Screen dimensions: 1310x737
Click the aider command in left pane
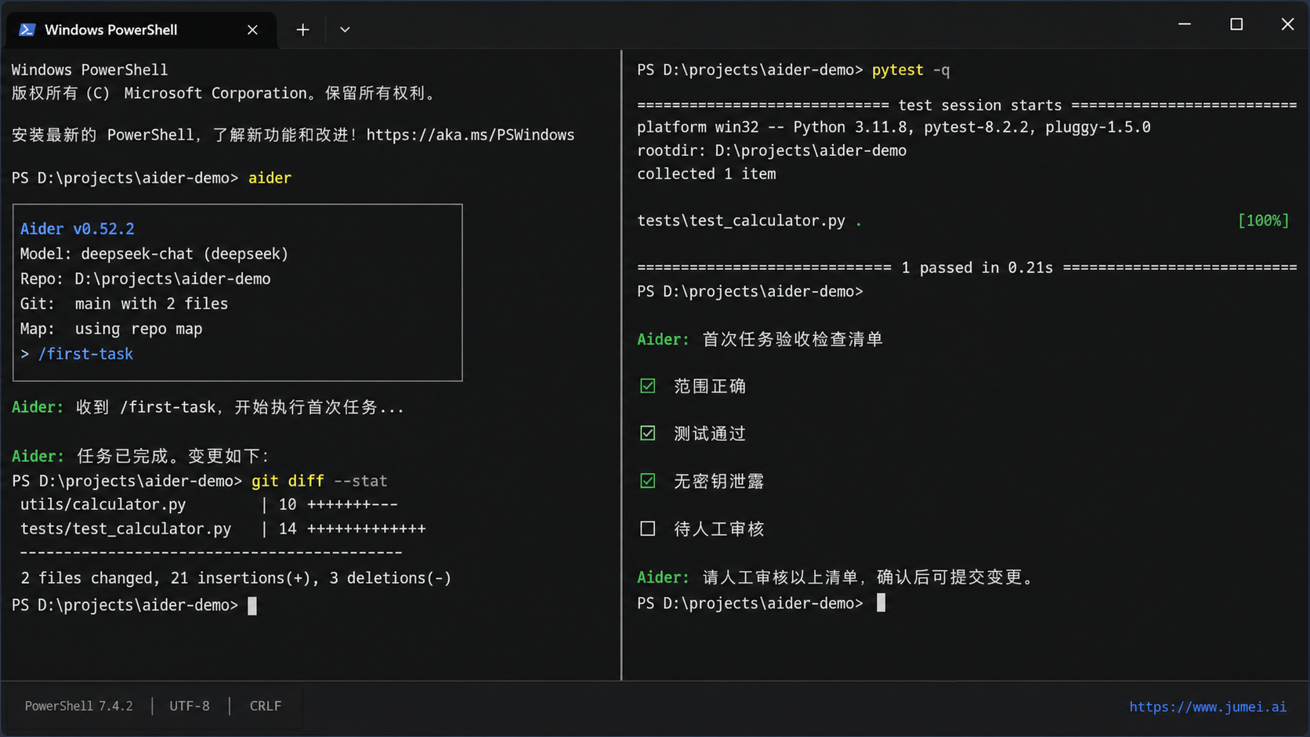270,178
